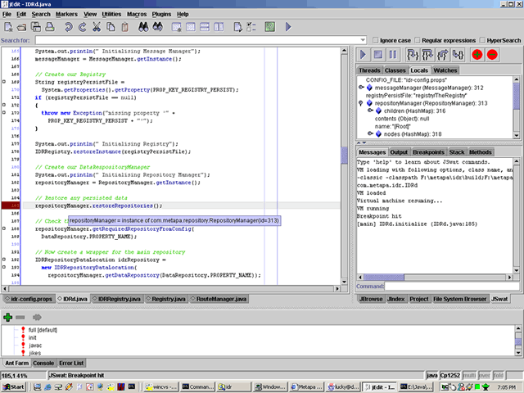Switch to the Watches tab
524x393 pixels.
click(x=445, y=70)
